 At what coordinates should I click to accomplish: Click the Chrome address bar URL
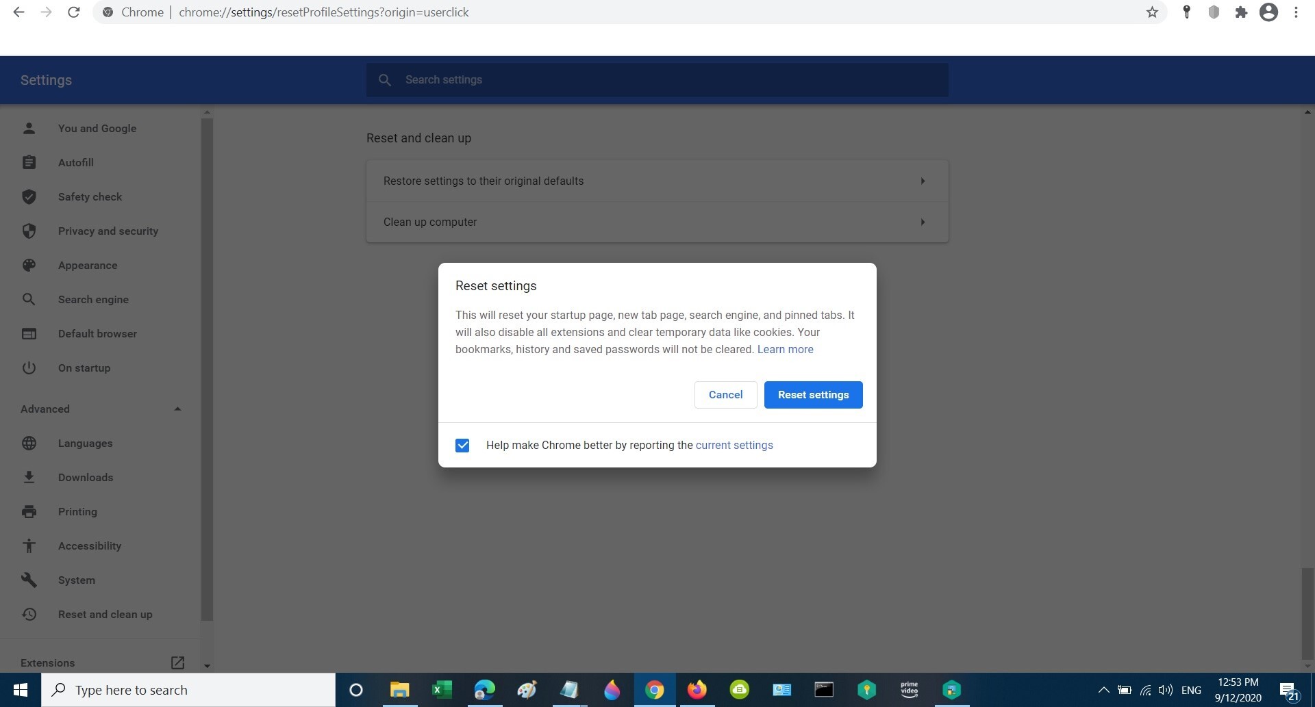(x=323, y=12)
